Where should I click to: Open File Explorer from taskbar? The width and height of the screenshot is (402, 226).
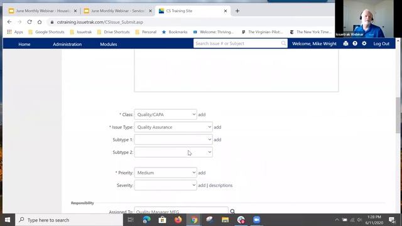coord(225,220)
